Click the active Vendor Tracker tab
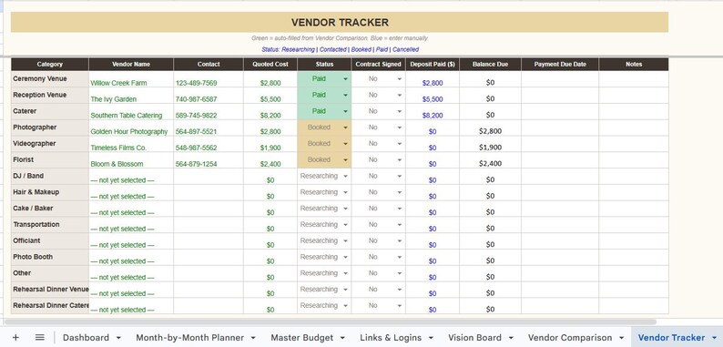This screenshot has width=723, height=347. point(671,338)
